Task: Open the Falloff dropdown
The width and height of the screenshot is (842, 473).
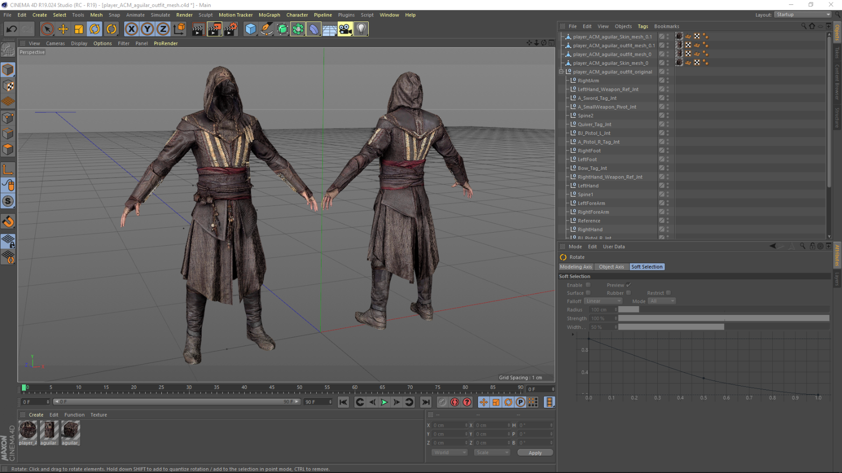Action: coord(603,301)
